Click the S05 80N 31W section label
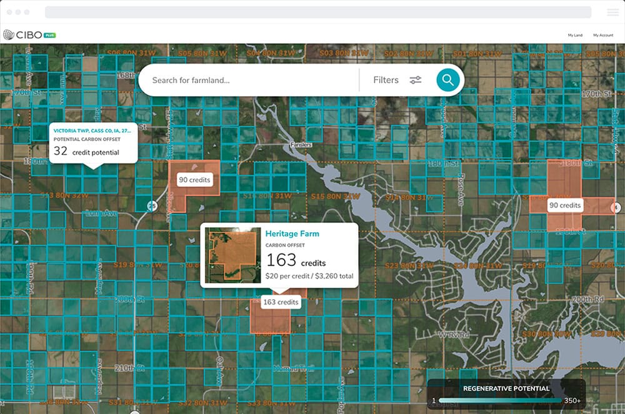The height and width of the screenshot is (414, 625). [202, 53]
